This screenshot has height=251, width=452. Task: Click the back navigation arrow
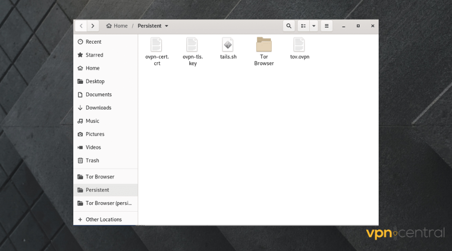(81, 26)
